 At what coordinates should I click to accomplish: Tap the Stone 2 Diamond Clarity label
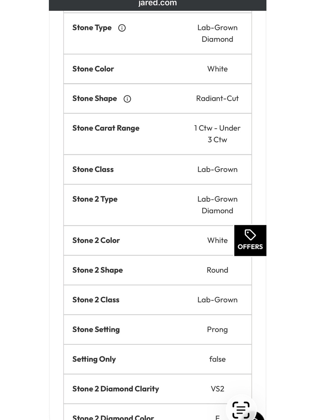116,389
